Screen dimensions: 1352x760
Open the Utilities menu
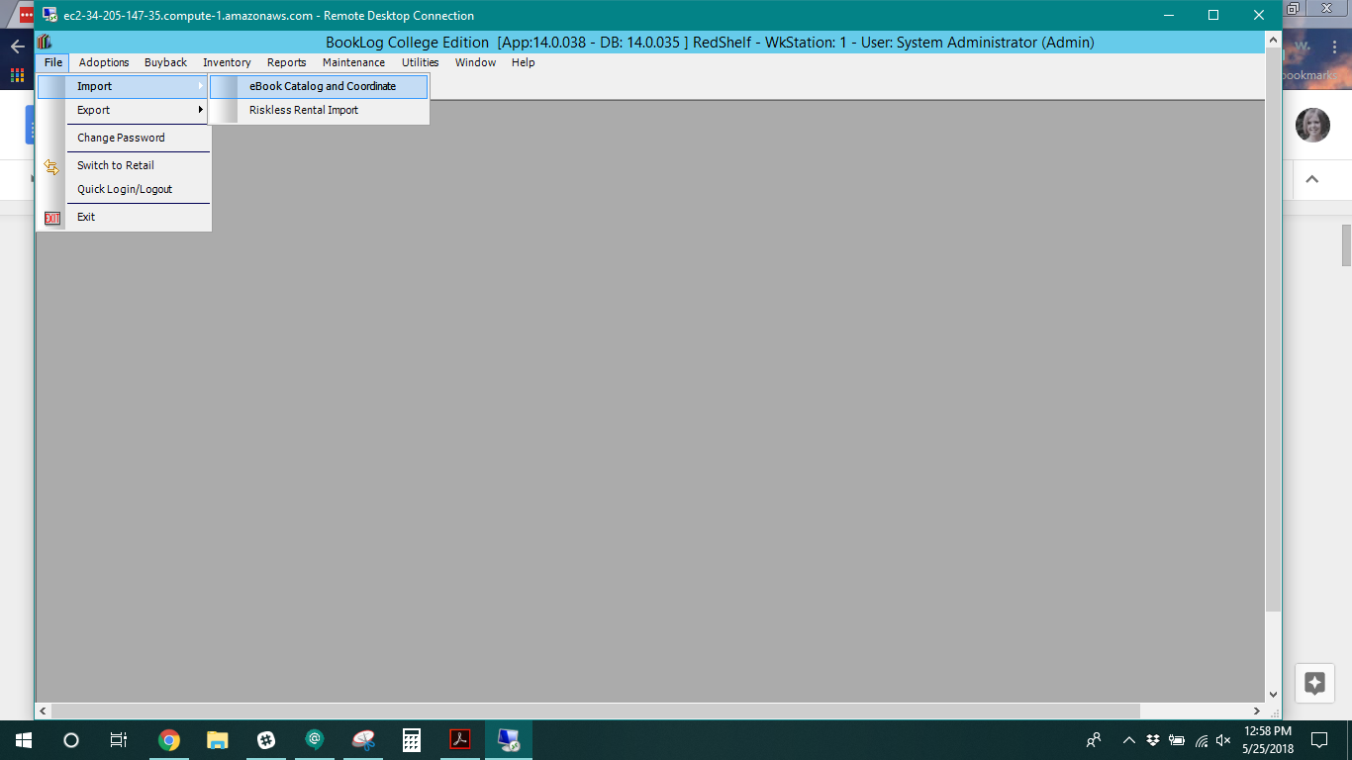click(420, 62)
